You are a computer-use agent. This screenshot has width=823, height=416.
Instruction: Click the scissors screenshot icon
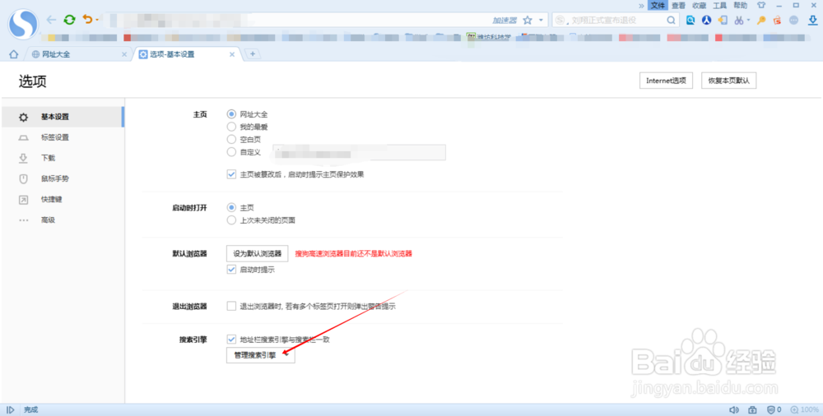[739, 20]
